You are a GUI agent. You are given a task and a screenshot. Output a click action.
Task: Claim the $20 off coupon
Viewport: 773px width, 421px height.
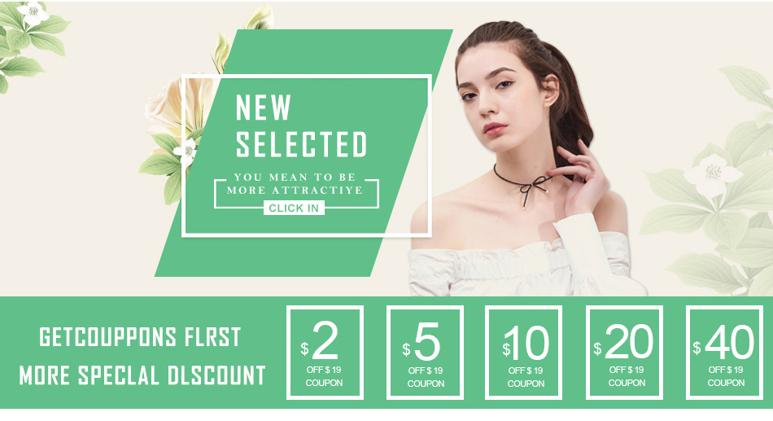pyautogui.click(x=624, y=353)
